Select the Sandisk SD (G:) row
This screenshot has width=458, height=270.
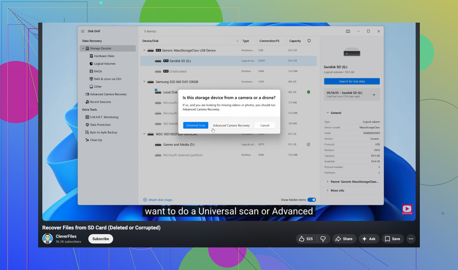[228, 61]
